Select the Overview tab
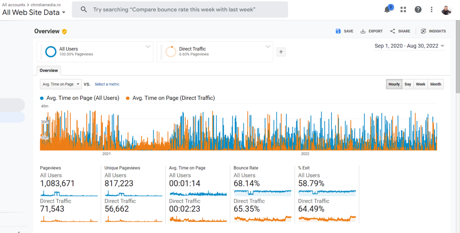Image resolution: width=460 pixels, height=233 pixels. click(x=49, y=71)
